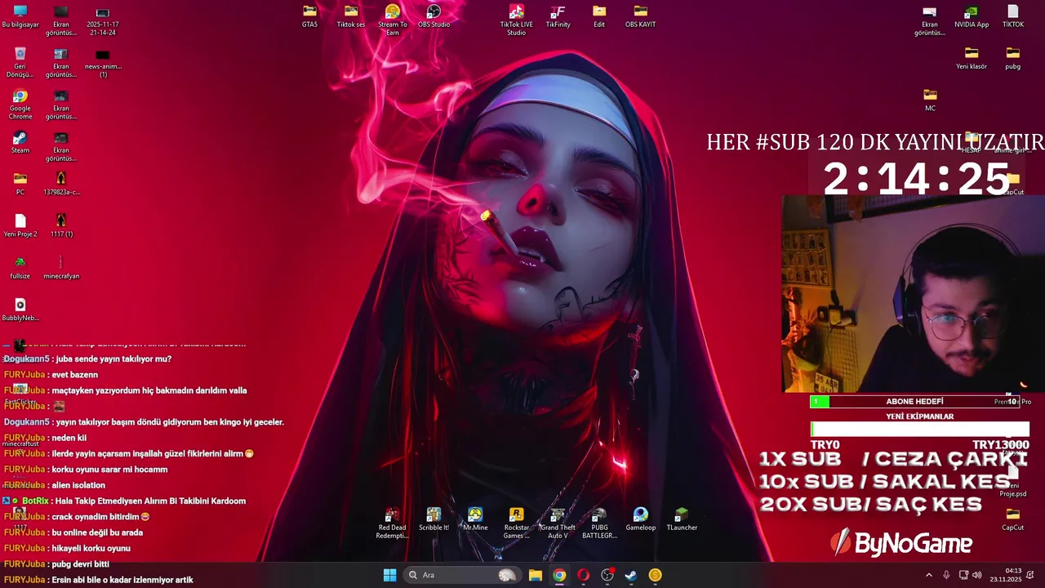
Task: Open the MC folder
Action: [x=930, y=100]
